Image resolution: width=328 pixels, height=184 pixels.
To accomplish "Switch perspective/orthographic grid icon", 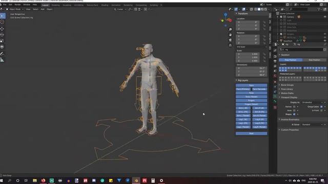I will [x=230, y=45].
